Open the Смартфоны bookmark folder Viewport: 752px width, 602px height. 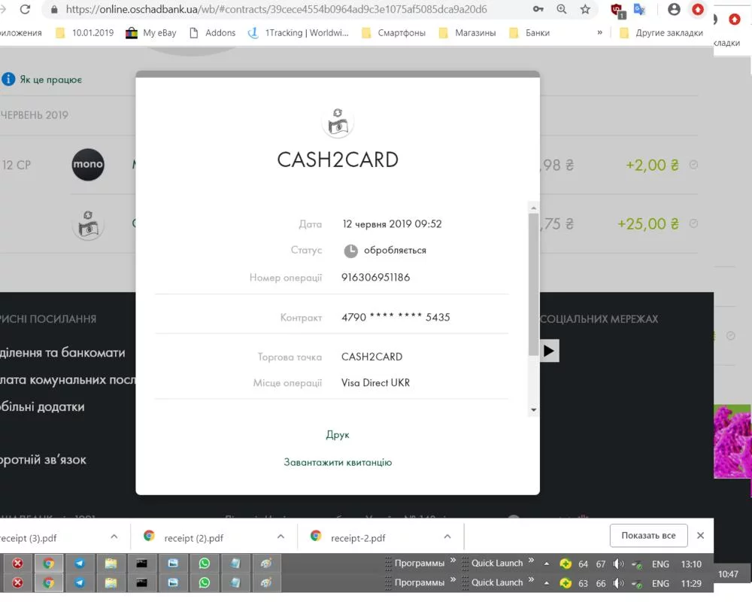(393, 32)
